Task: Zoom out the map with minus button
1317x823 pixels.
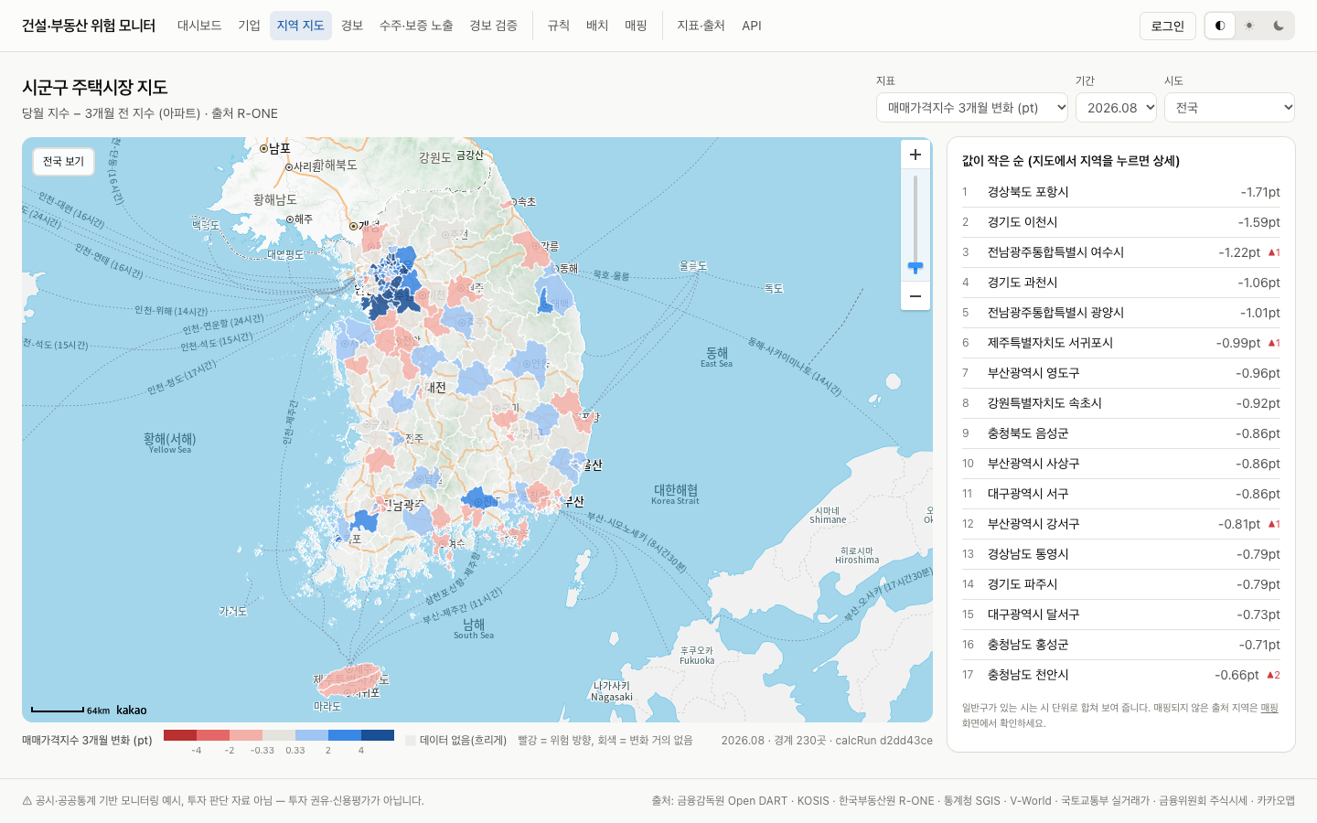Action: 915,296
